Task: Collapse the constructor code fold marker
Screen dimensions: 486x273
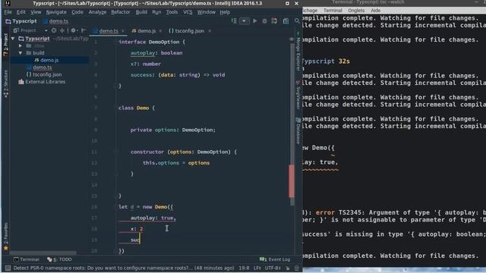Action: coord(115,152)
